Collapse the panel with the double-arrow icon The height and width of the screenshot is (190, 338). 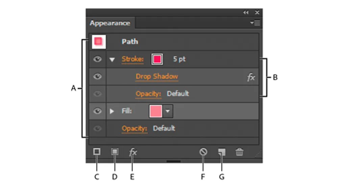(246, 12)
